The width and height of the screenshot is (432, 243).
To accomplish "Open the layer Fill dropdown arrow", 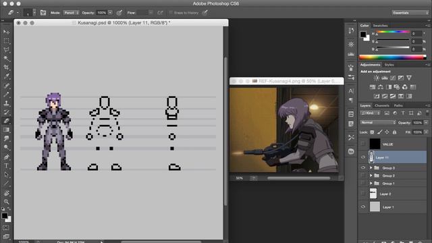I will point(426,132).
